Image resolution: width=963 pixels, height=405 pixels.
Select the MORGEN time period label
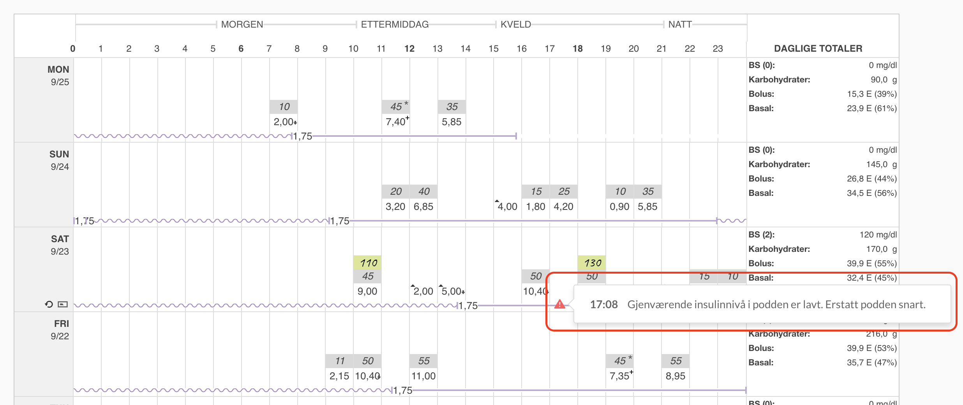[x=242, y=24]
